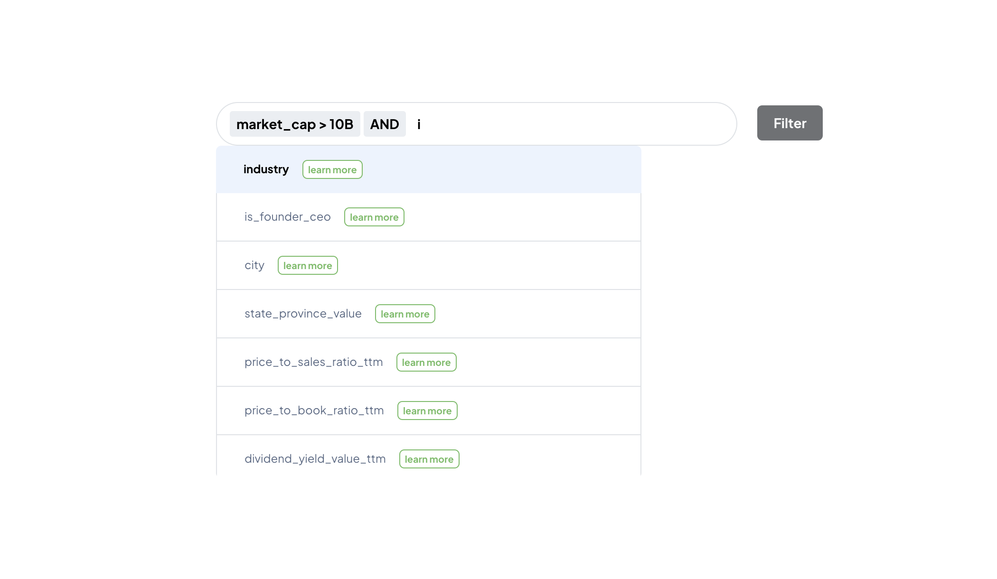
Task: Choose the price_to_book_ratio_ttm suggestion
Action: (x=429, y=411)
